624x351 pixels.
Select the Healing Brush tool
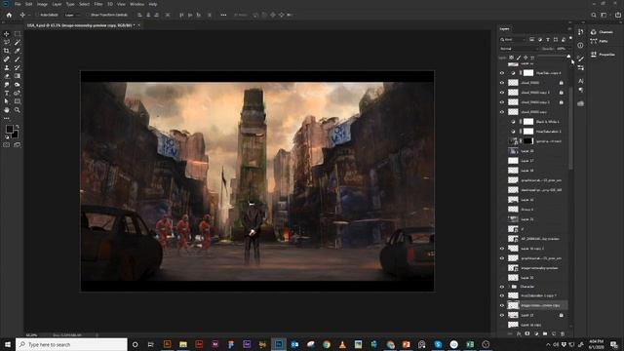point(7,59)
